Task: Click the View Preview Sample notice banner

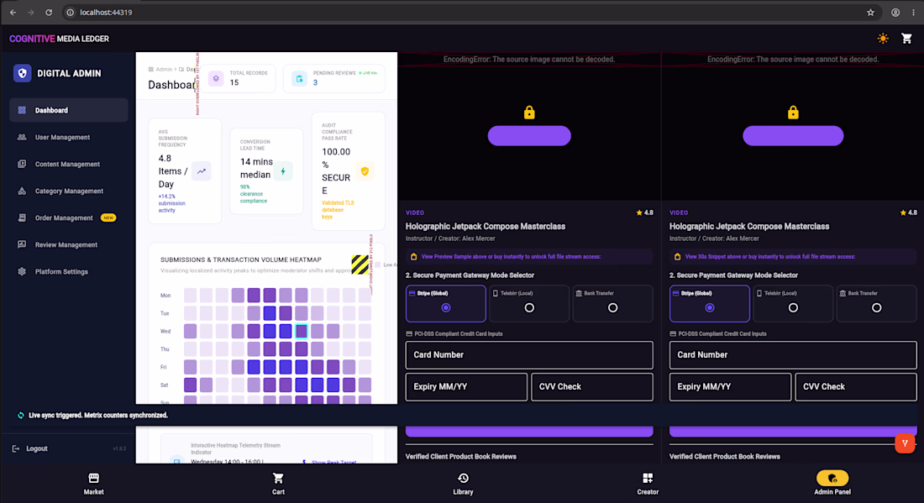Action: [529, 257]
